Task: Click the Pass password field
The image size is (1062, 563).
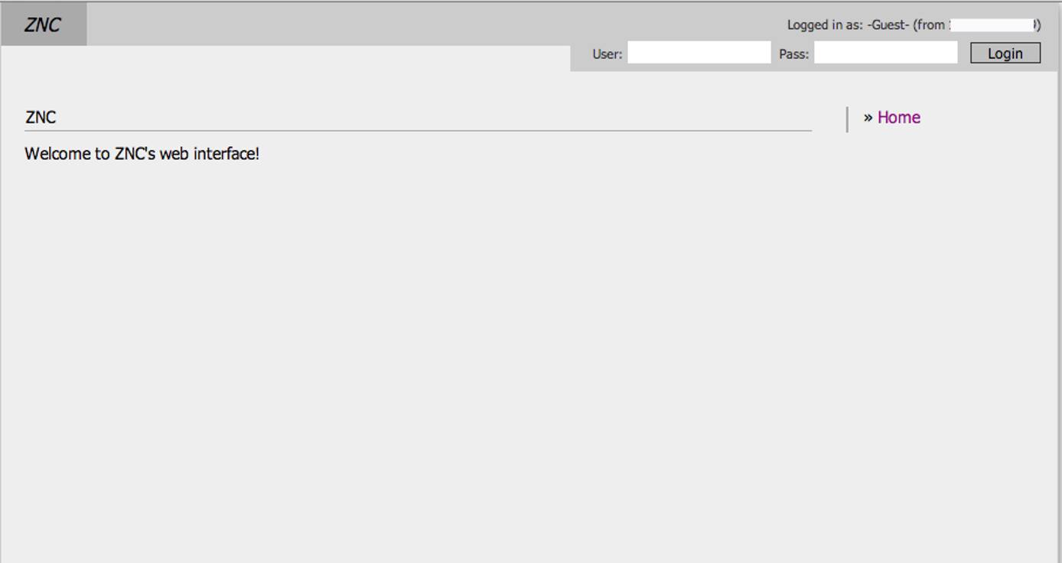Action: [885, 52]
